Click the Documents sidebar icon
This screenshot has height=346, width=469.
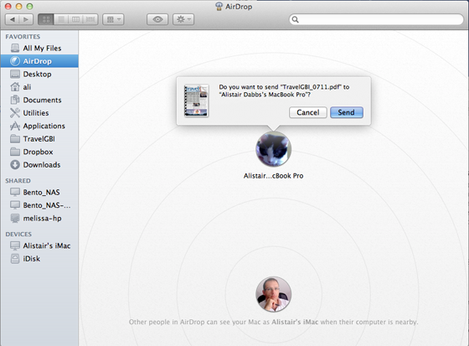(x=15, y=100)
